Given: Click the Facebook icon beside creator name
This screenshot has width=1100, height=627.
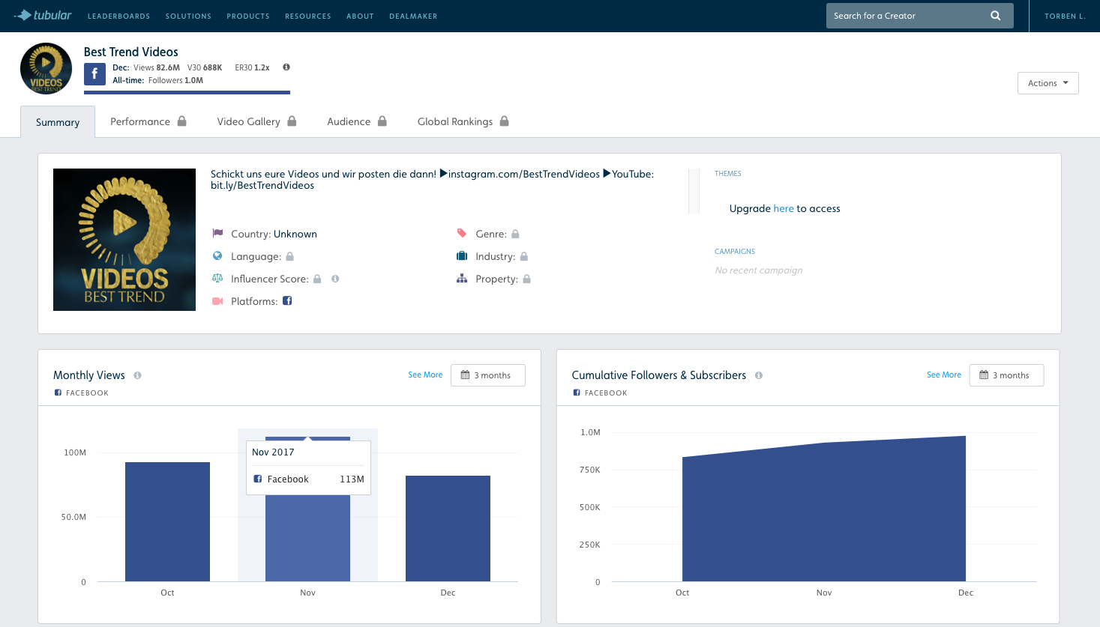Looking at the screenshot, I should (94, 74).
